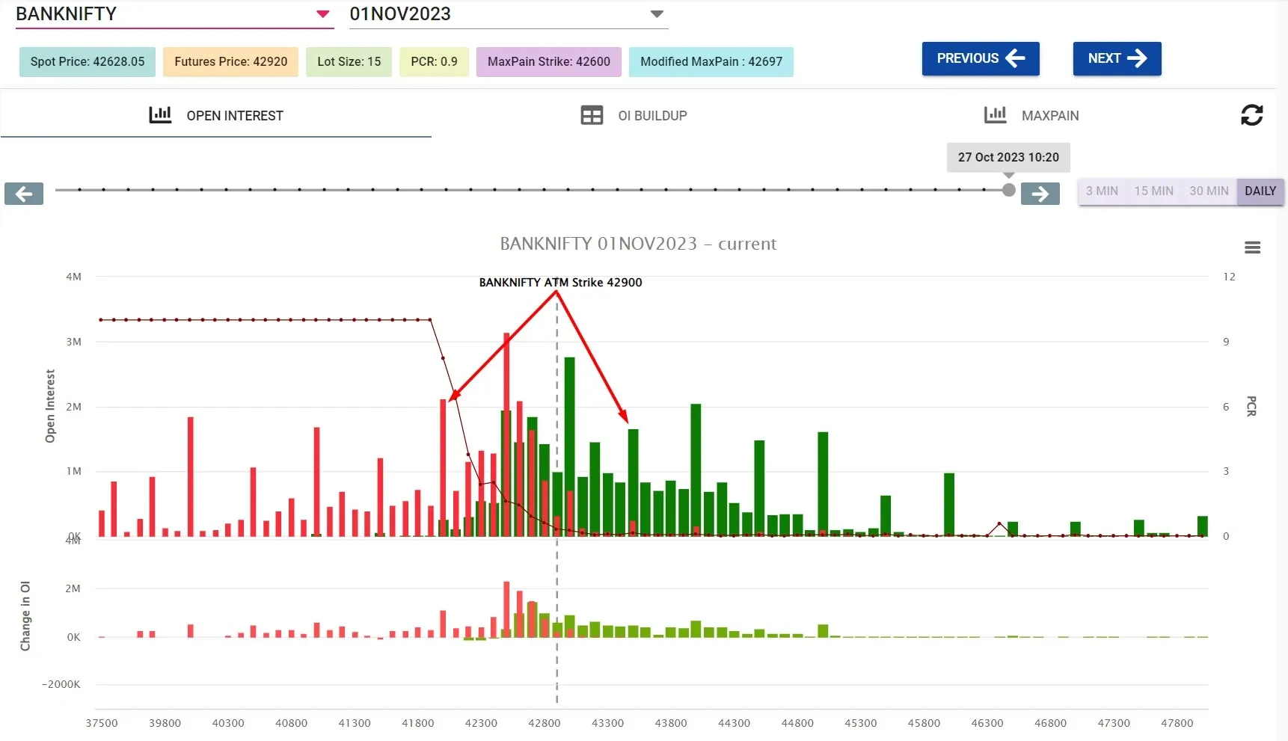Click the 40300 x-axis strike label
The height and width of the screenshot is (741, 1288).
228,723
